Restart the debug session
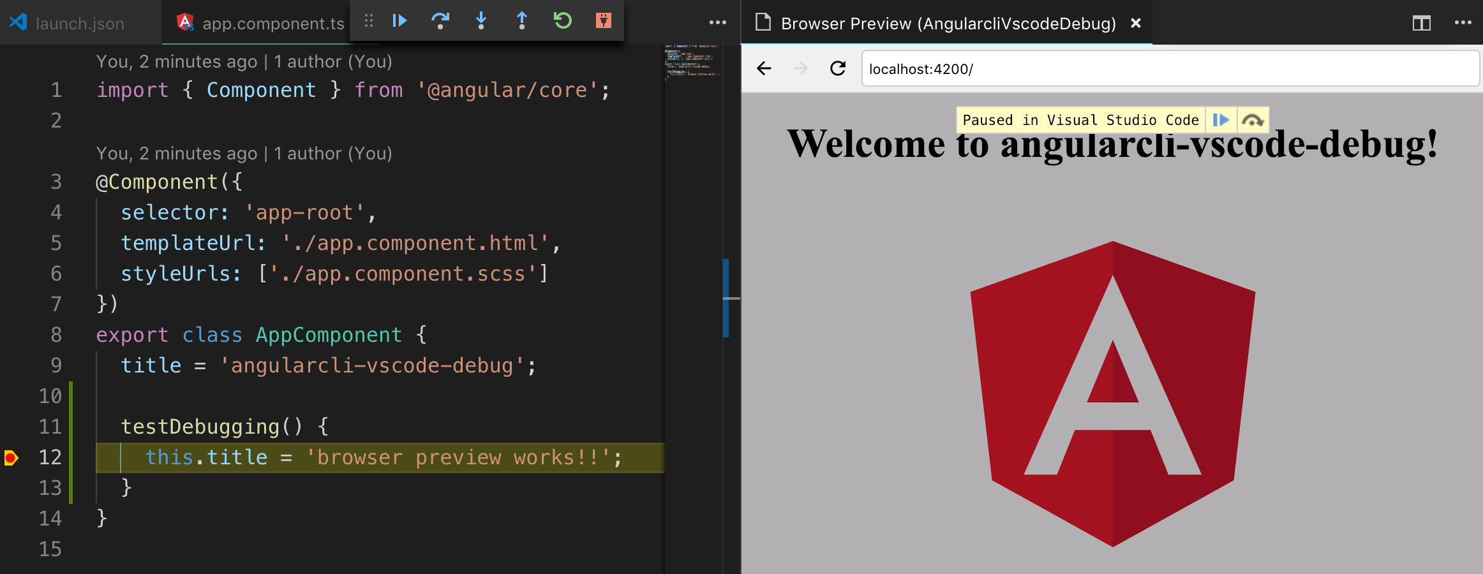The width and height of the screenshot is (1483, 574). click(562, 21)
